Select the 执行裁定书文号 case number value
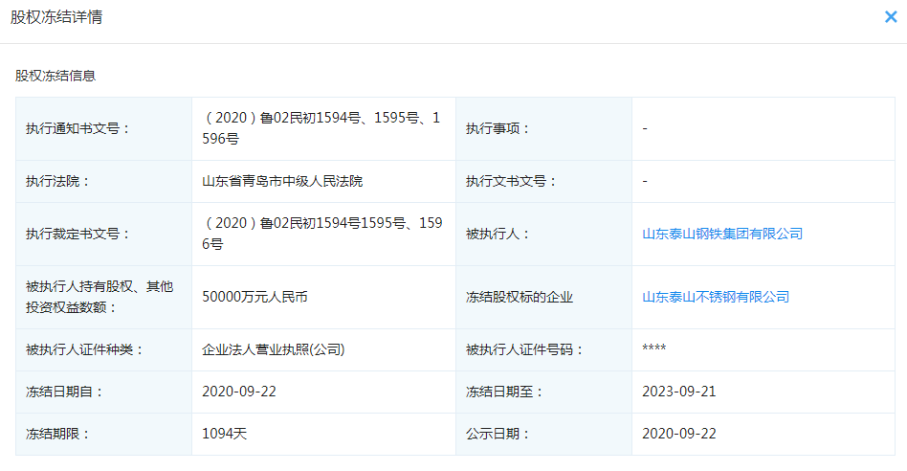Viewport: 907px width, 471px height. (x=321, y=234)
